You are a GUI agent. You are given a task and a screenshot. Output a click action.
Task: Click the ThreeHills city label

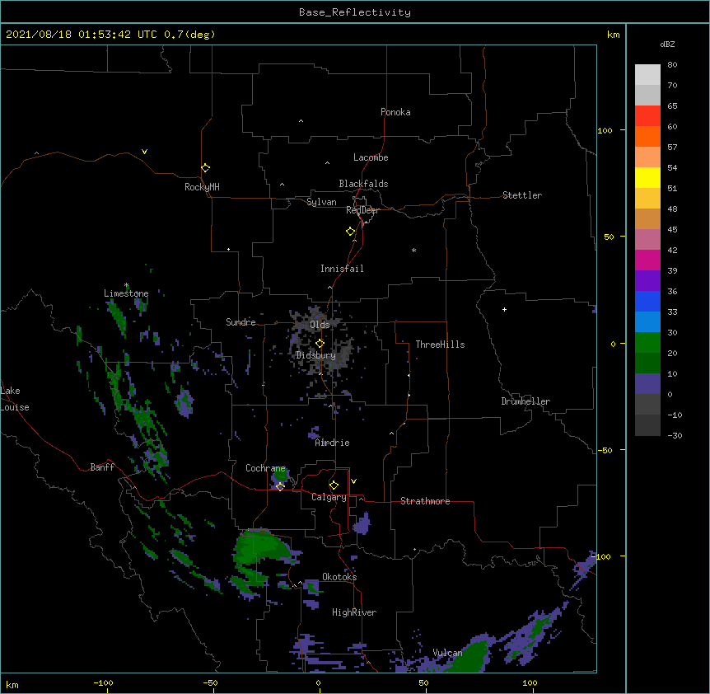[440, 345]
